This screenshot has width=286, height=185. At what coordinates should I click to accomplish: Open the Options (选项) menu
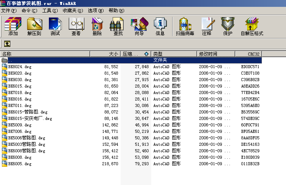(96, 11)
